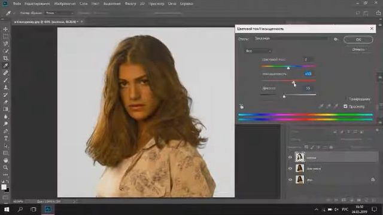Select the Eyedropper tool in left toolbar
The image size is (383, 215).
(5, 66)
